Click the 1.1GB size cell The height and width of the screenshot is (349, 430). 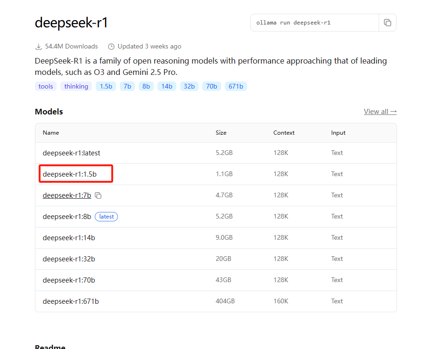click(x=224, y=174)
